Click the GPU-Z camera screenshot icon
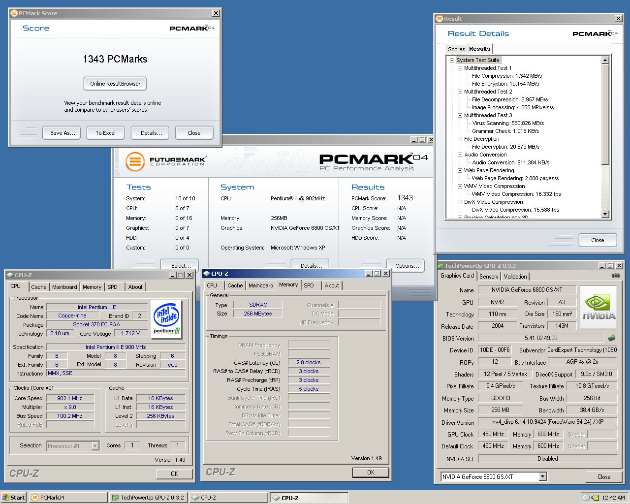 click(x=615, y=276)
